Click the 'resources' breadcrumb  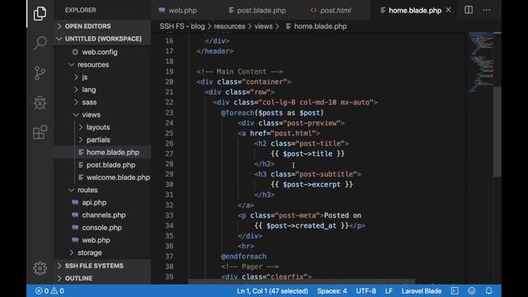(229, 26)
